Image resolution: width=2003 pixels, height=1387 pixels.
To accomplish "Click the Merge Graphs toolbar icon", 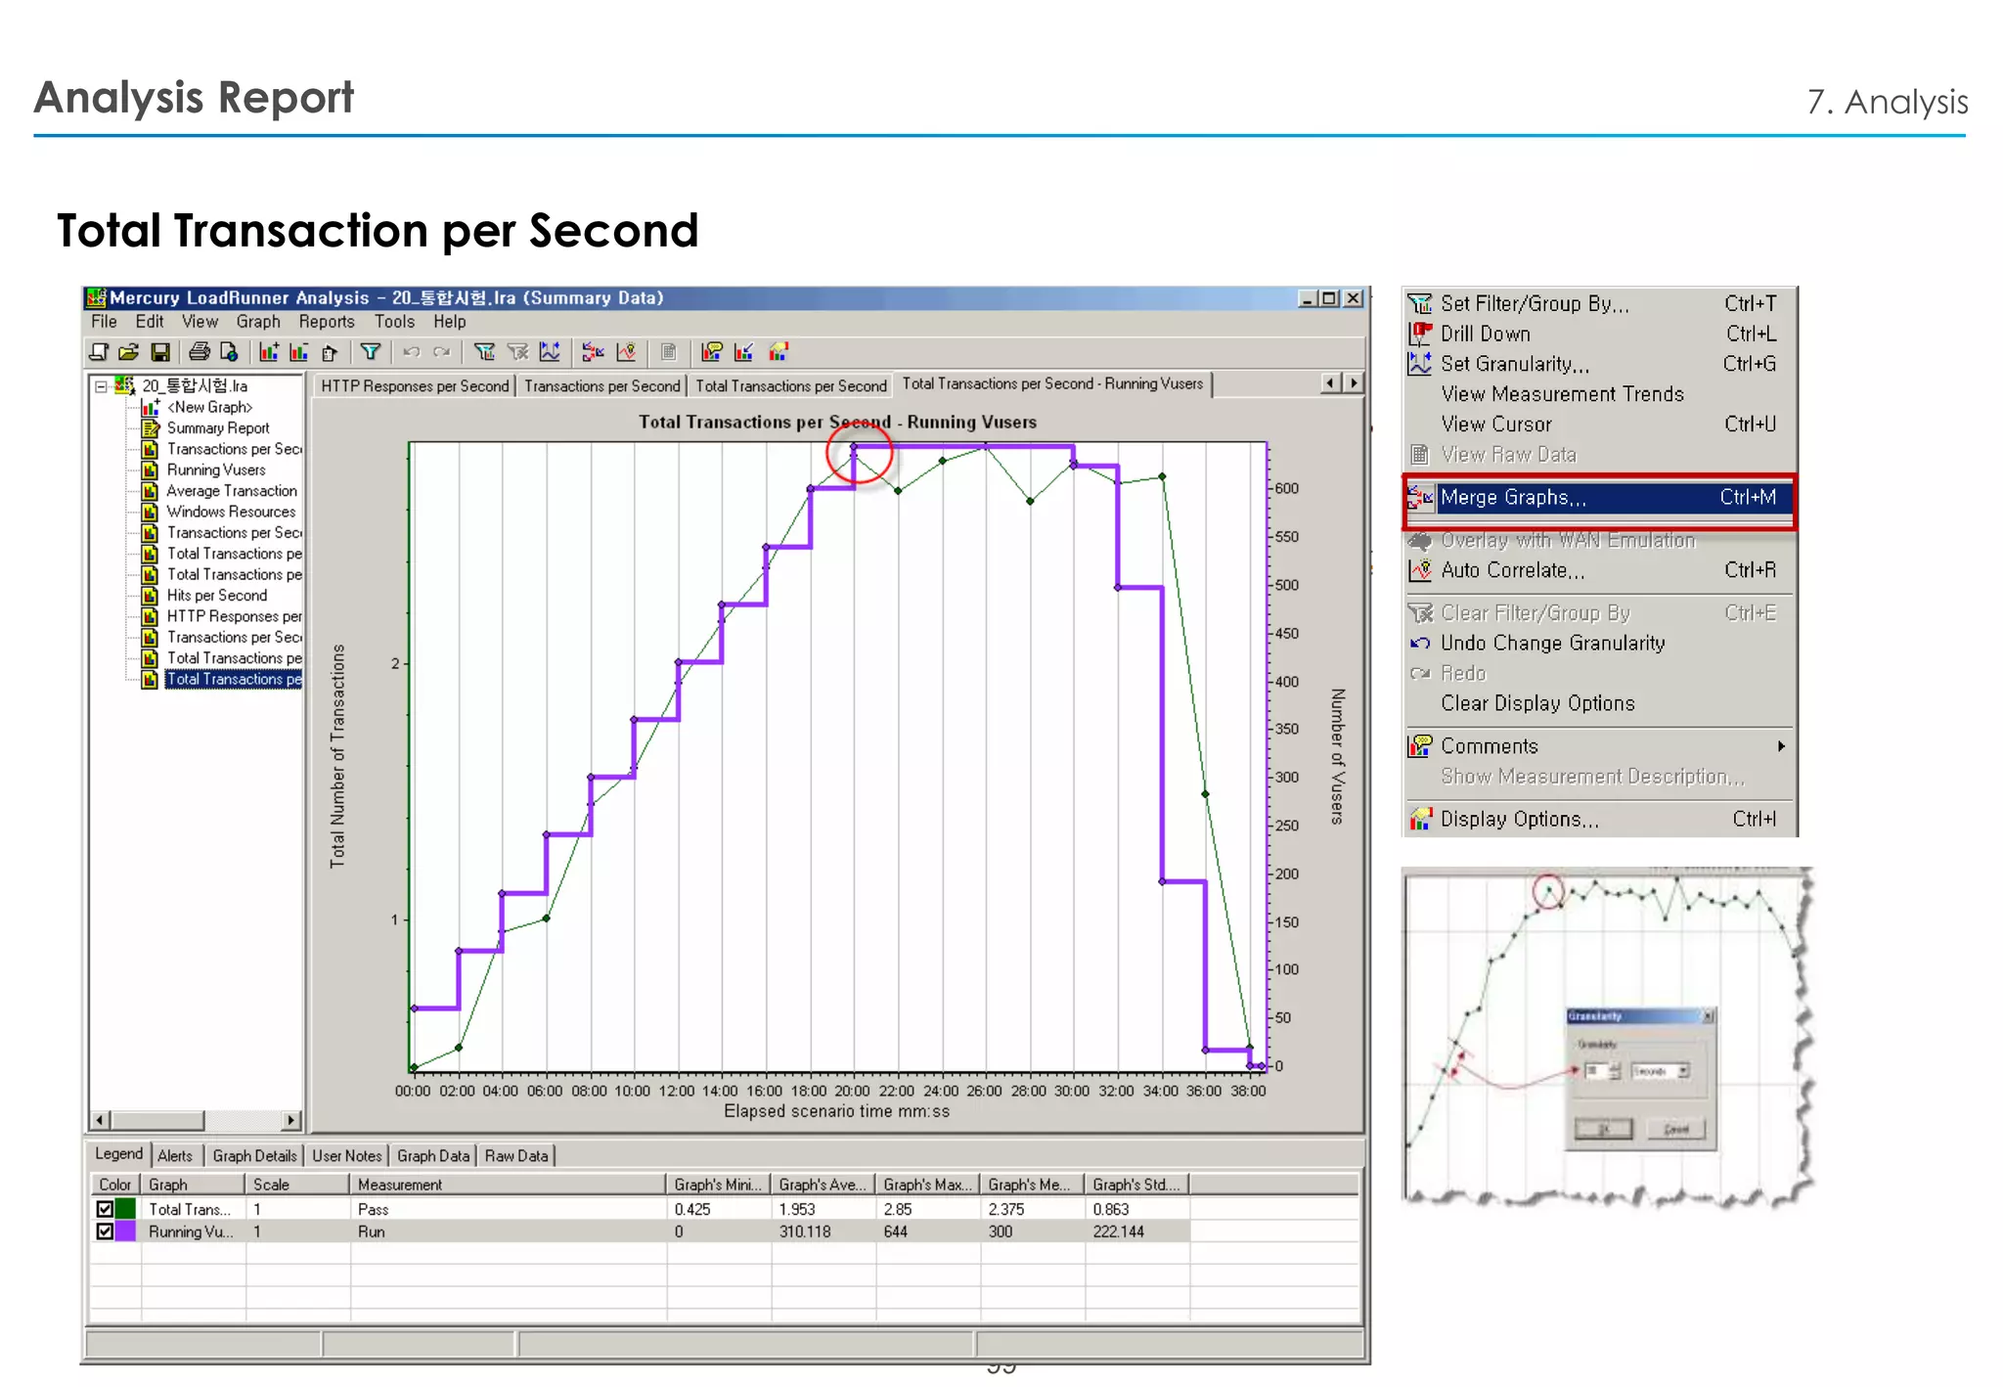I will [593, 352].
